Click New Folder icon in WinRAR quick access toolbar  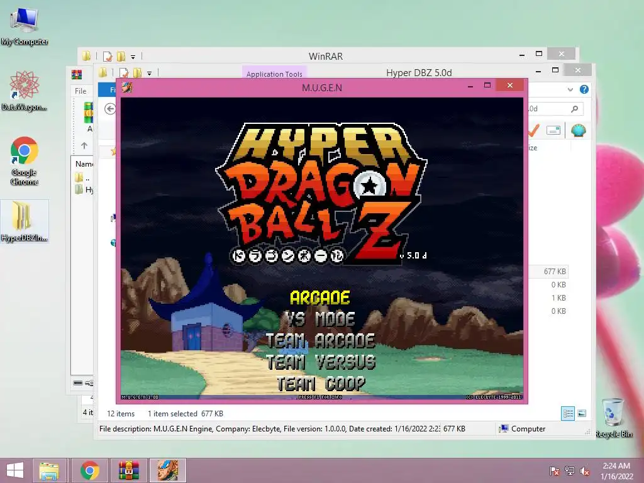coord(121,56)
